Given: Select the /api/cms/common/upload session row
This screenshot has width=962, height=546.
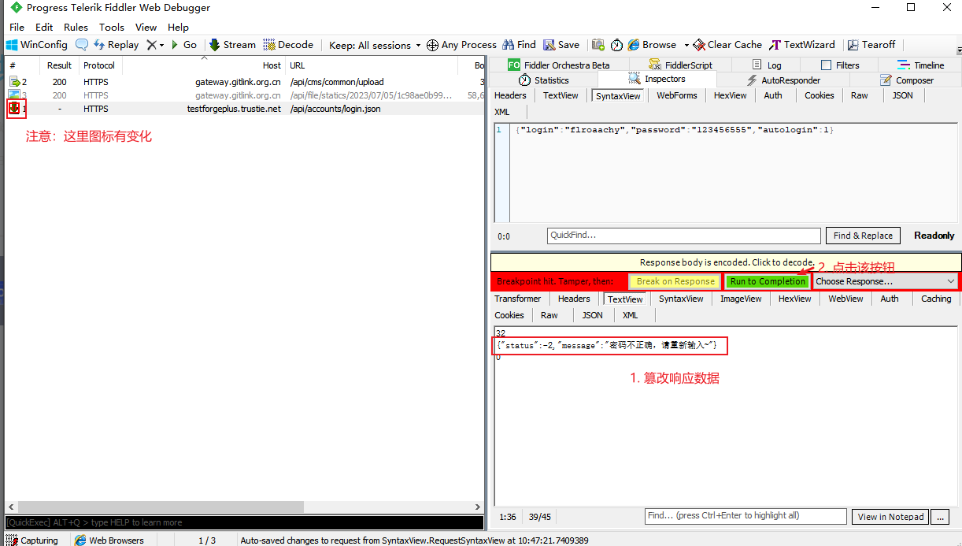Looking at the screenshot, I should 244,82.
